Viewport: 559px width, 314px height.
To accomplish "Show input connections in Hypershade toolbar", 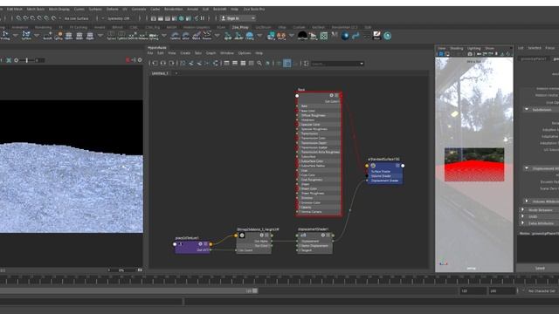I will [155, 64].
